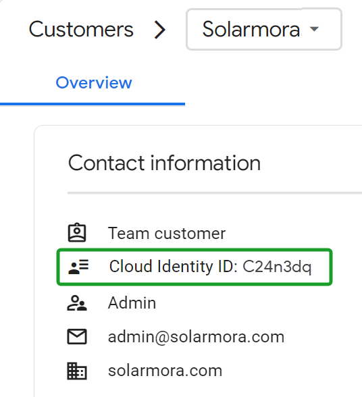The width and height of the screenshot is (362, 397).
Task: Click the Admin contact name
Action: click(132, 302)
